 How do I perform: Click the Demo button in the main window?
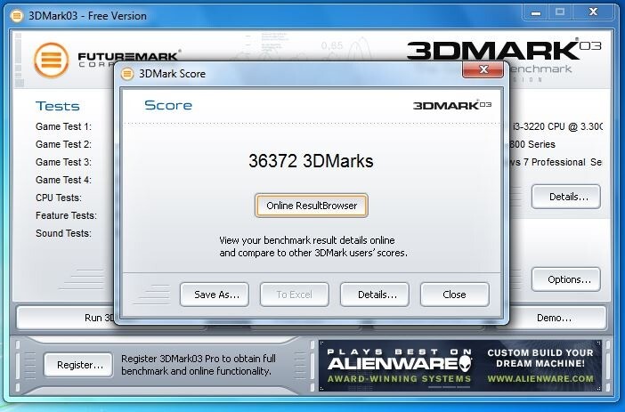(x=554, y=318)
